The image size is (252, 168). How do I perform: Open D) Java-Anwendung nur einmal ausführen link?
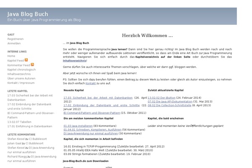[91, 134]
